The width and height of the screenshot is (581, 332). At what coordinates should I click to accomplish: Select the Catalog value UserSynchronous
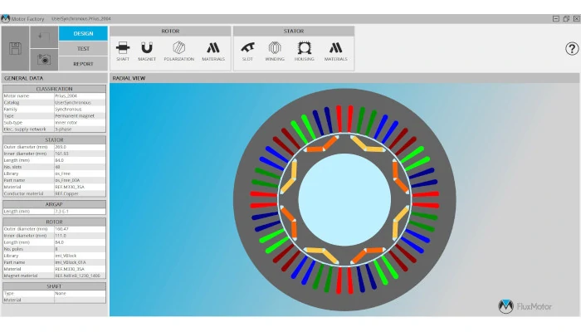point(80,102)
